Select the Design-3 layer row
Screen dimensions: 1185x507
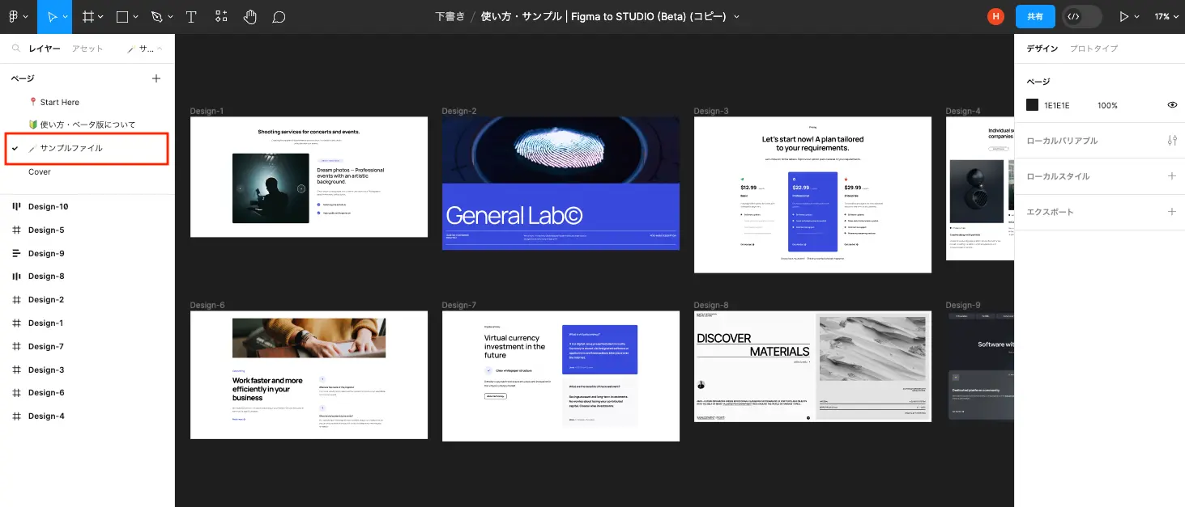87,370
